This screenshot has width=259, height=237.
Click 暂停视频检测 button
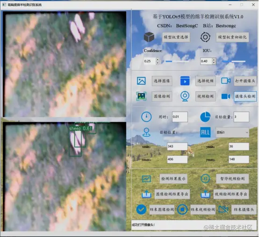(x=232, y=178)
